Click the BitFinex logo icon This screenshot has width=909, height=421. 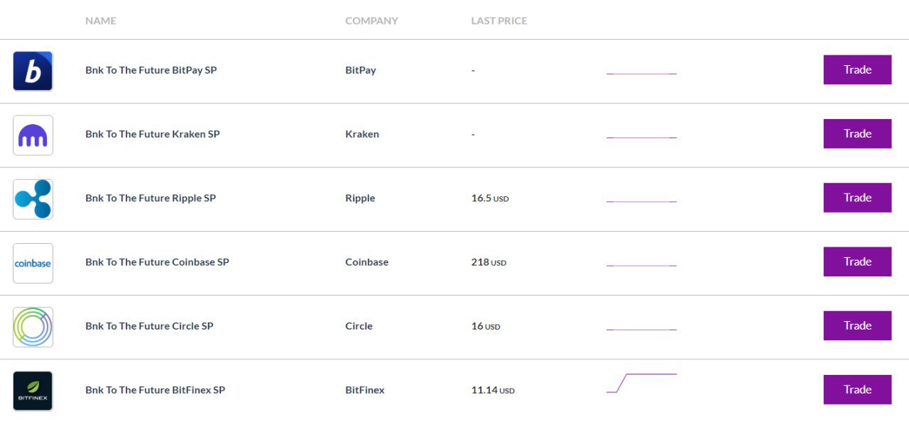(33, 391)
